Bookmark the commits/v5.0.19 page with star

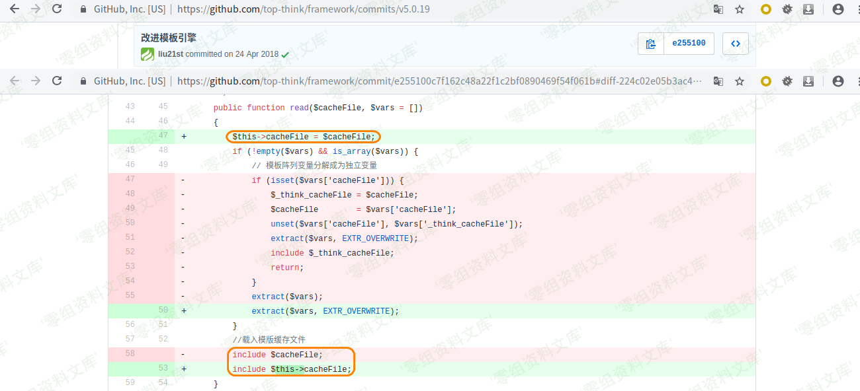[740, 9]
